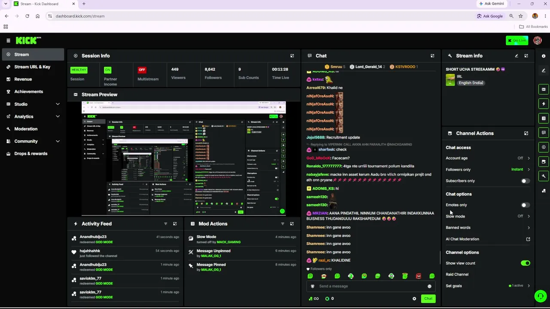Toggle stream preview widget in right sidebar
Image resolution: width=550 pixels, height=309 pixels.
tap(544, 89)
